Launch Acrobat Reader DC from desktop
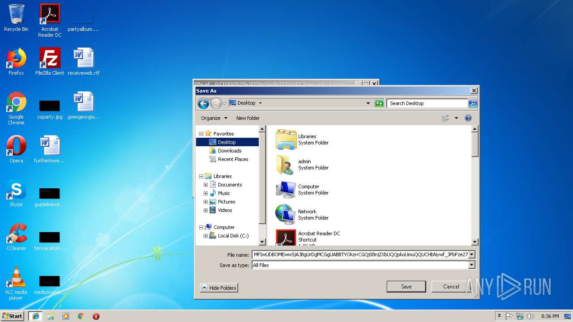Screen dimensions: 573x322 coord(50,21)
